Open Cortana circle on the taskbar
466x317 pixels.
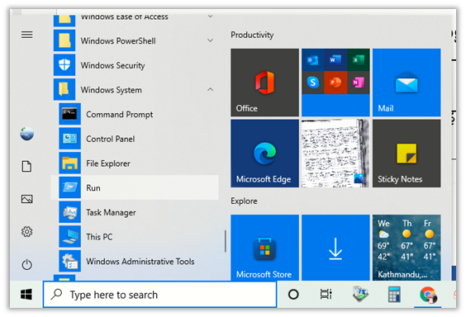click(x=293, y=295)
